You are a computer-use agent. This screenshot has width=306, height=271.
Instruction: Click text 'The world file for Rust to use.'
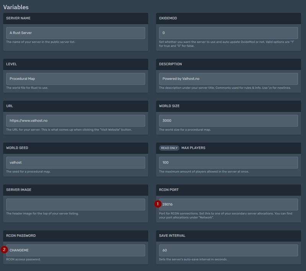point(27,88)
